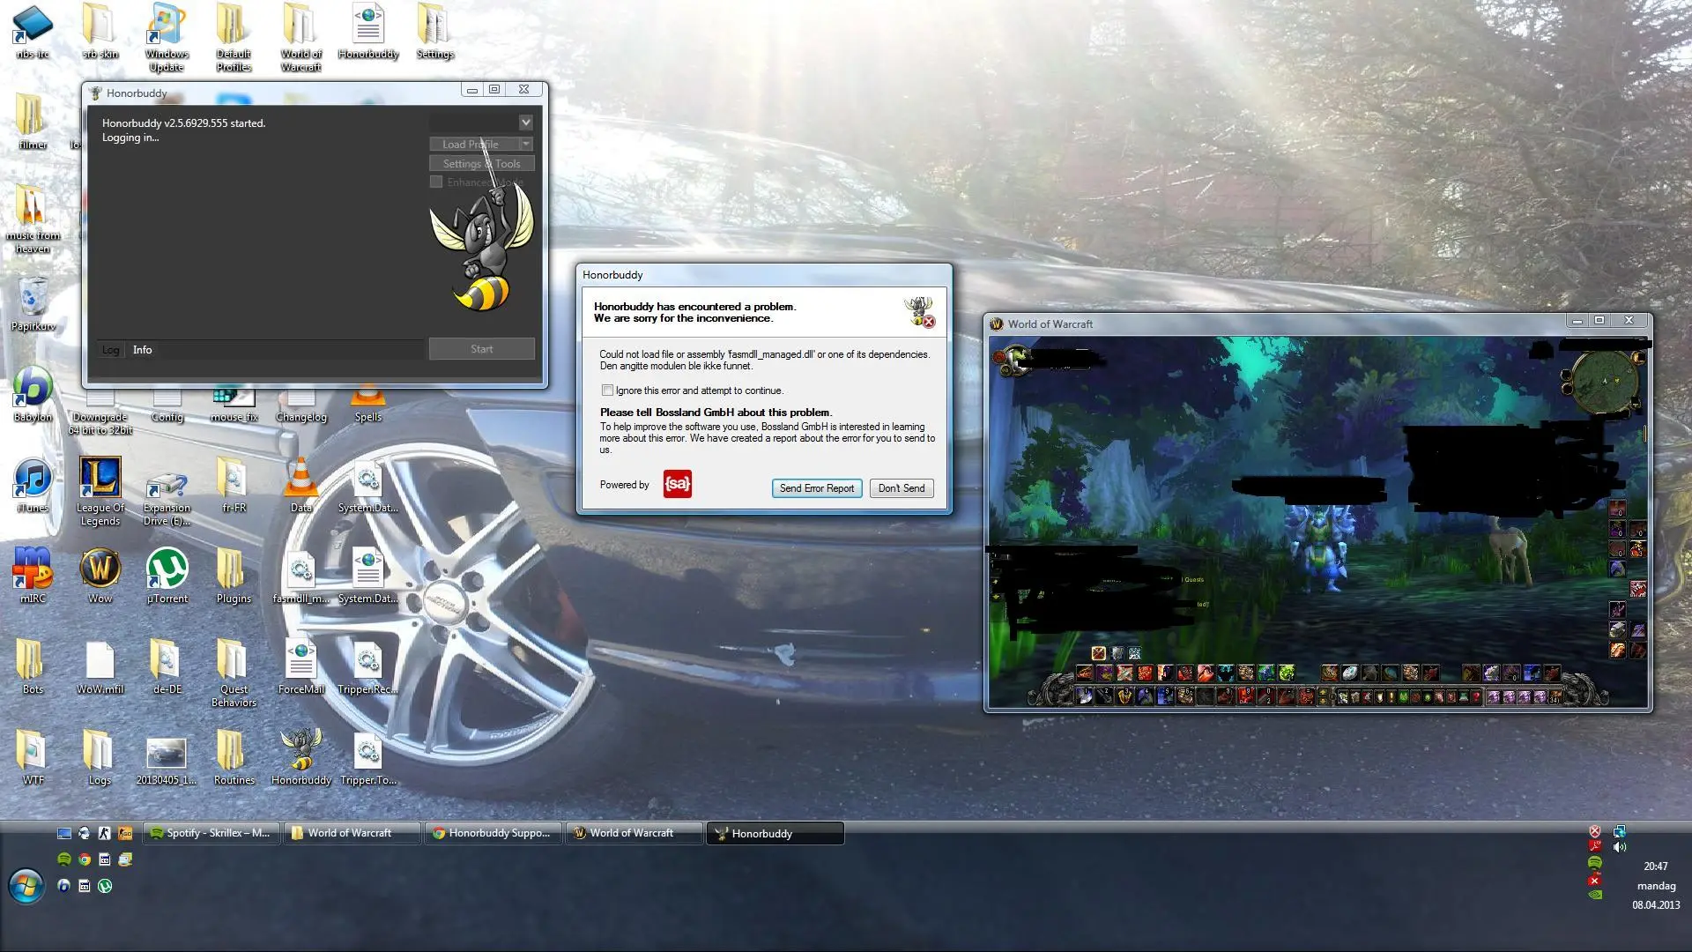Select the nbs irc desktop icon

(x=33, y=31)
